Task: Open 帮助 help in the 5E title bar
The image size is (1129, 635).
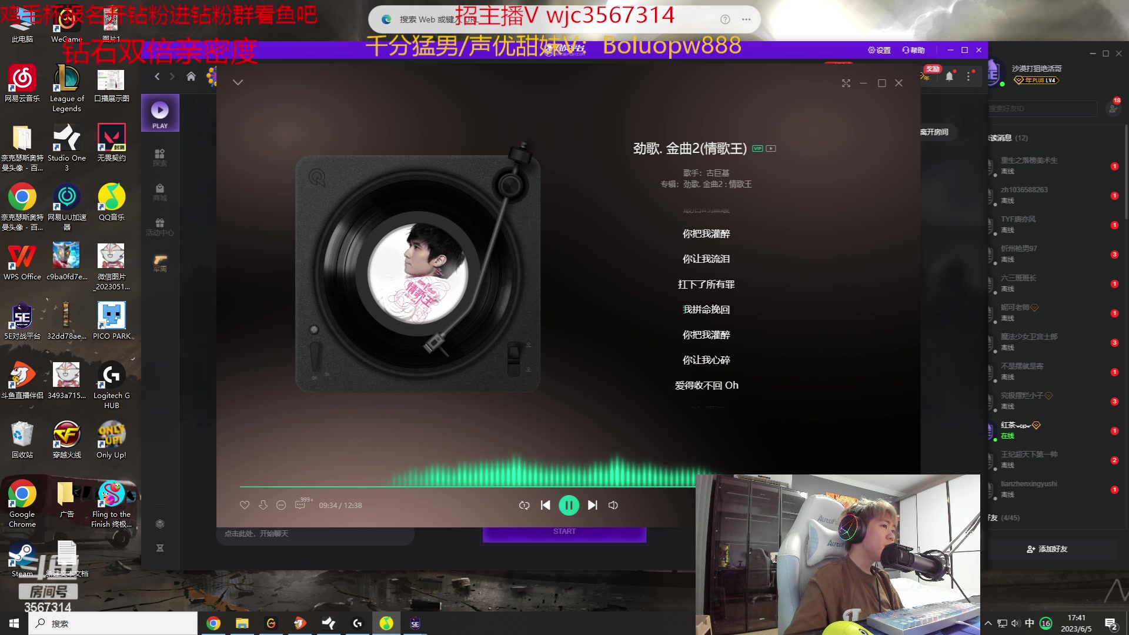Action: 913,50
